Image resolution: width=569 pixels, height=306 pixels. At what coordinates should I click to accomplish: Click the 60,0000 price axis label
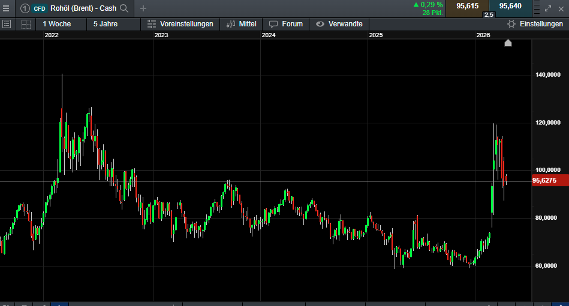pyautogui.click(x=546, y=266)
